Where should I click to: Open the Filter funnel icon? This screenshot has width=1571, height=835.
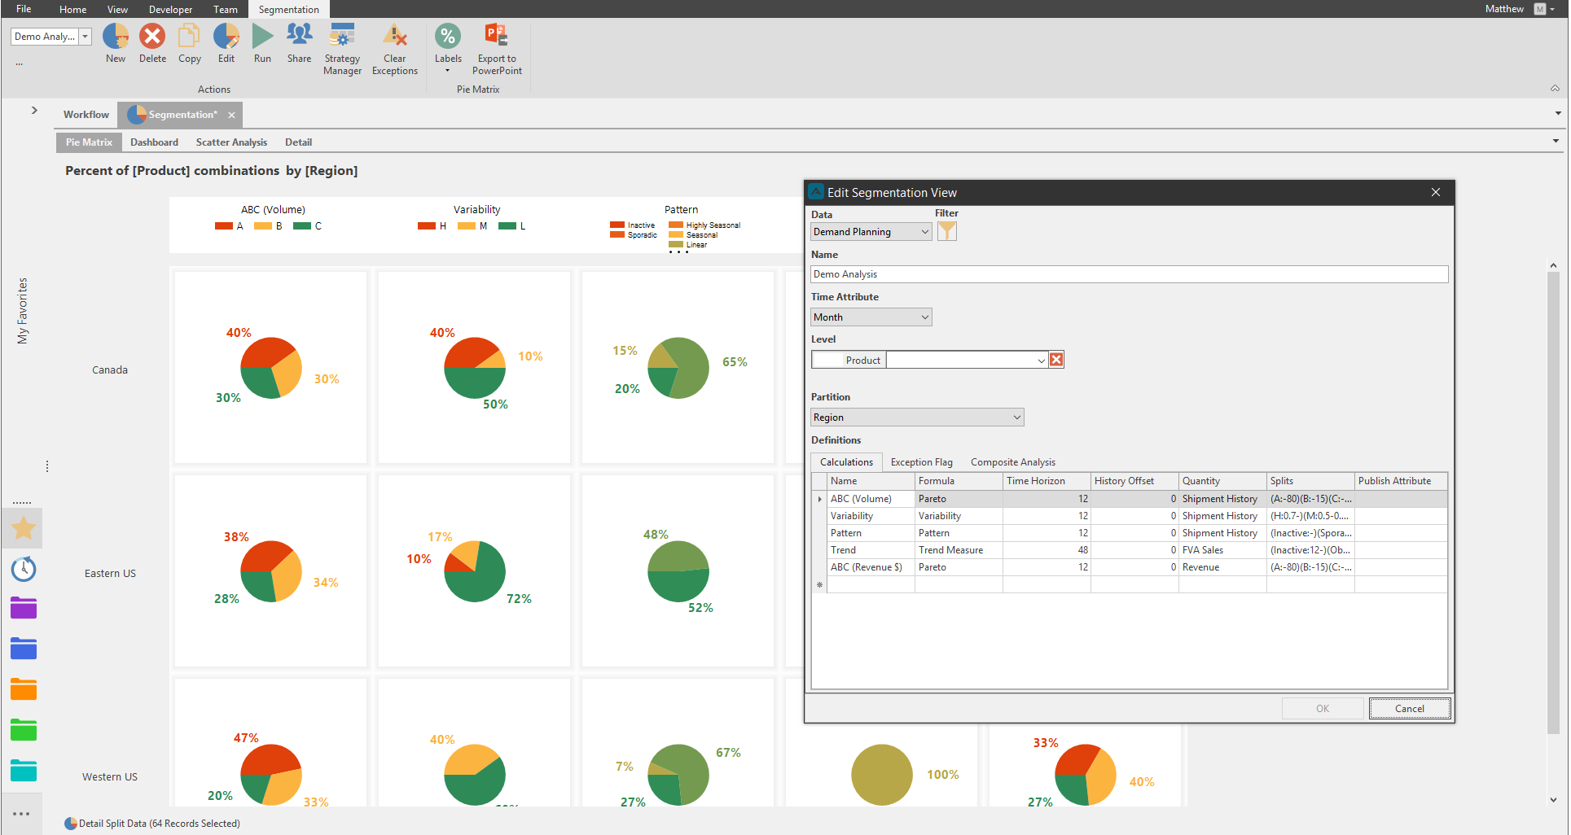click(x=946, y=231)
